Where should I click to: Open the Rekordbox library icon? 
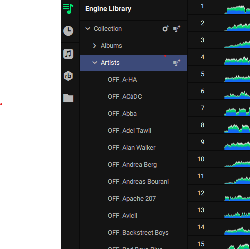[x=68, y=76]
